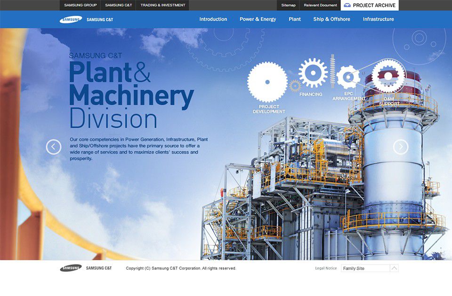
Task: Open the Project Archive button
Action: click(x=369, y=5)
